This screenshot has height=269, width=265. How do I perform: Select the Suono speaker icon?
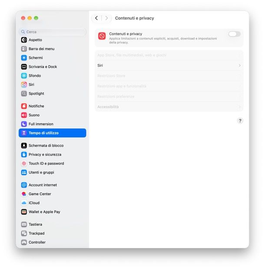click(24, 115)
